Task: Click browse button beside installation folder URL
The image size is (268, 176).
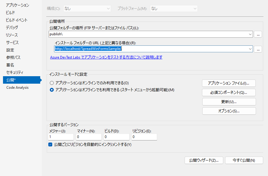Action: click(x=258, y=49)
